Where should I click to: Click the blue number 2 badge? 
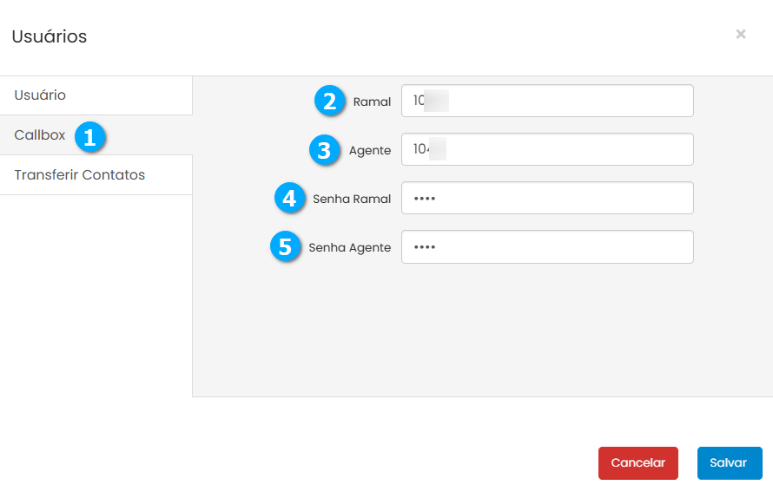(x=329, y=101)
